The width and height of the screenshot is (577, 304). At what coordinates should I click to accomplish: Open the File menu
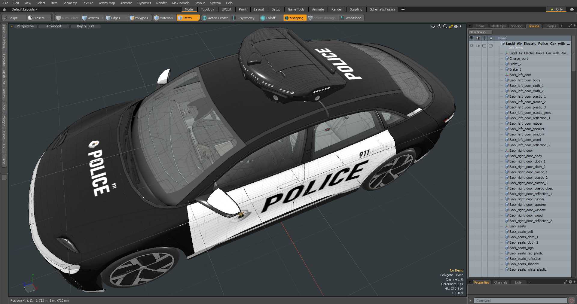6,3
